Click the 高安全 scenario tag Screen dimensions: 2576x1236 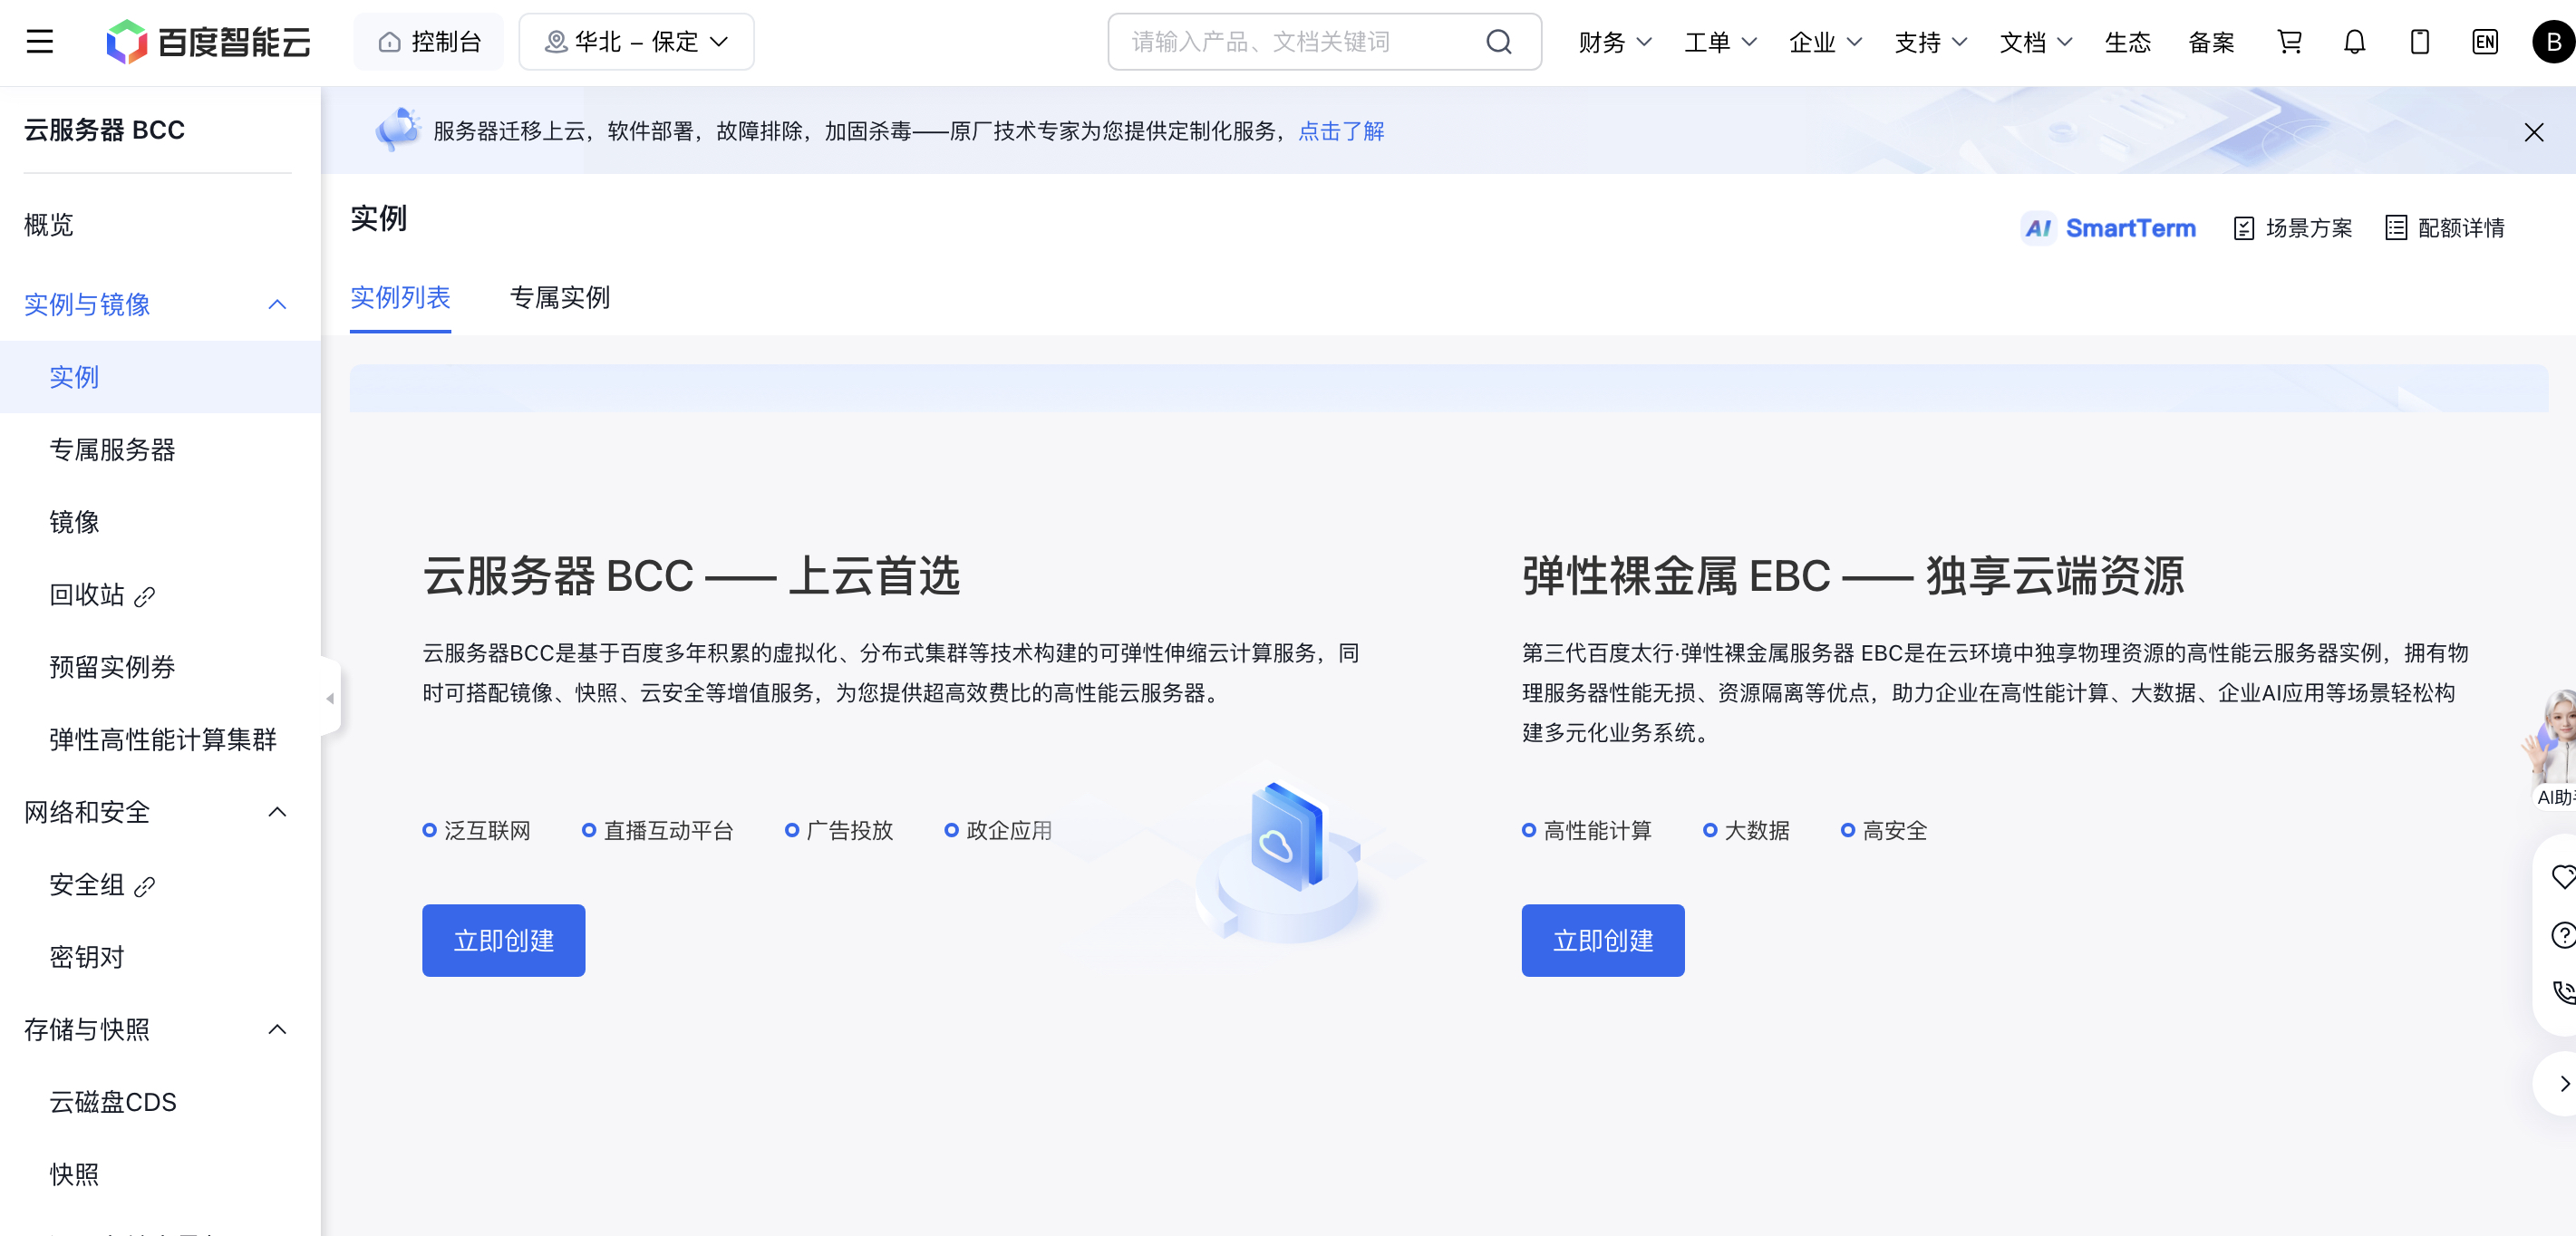(1885, 831)
